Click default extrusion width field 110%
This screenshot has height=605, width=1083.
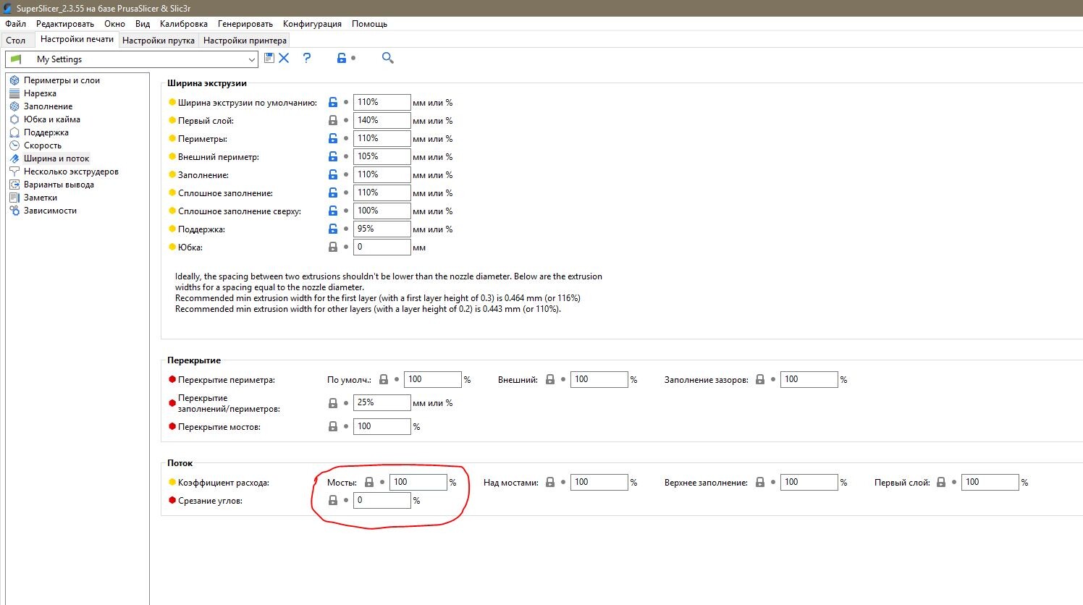[x=382, y=103]
